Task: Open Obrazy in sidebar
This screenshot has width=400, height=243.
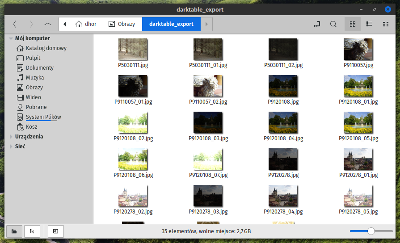Action: (x=34, y=88)
